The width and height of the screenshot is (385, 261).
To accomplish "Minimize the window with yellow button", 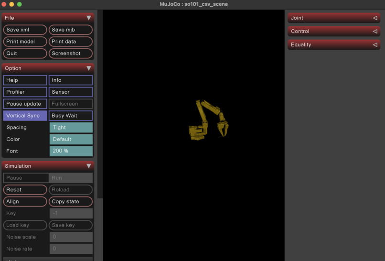I will [x=11, y=4].
